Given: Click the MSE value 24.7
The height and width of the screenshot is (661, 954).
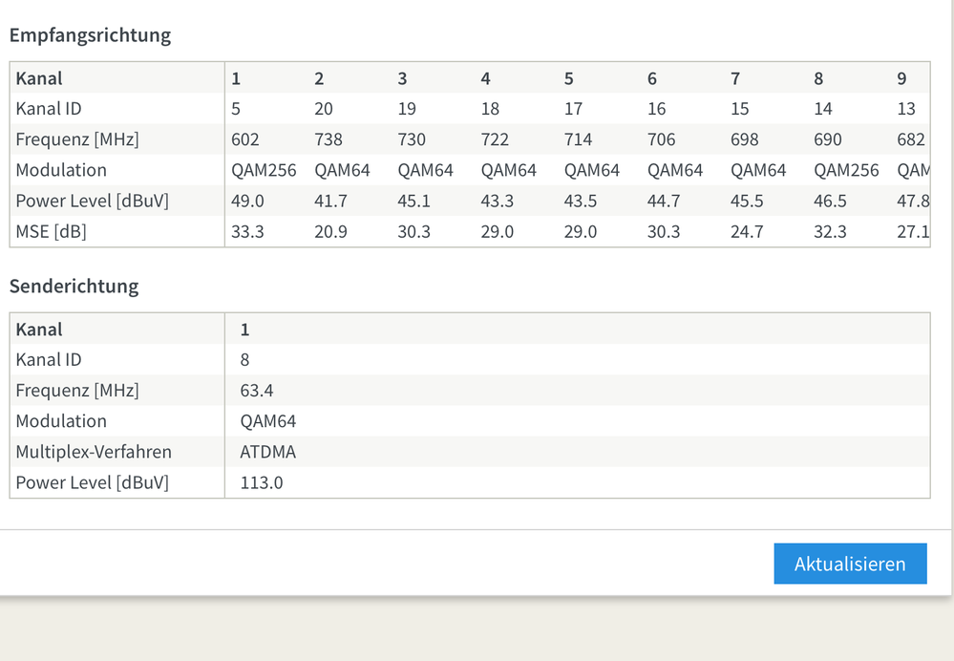Looking at the screenshot, I should [x=747, y=231].
